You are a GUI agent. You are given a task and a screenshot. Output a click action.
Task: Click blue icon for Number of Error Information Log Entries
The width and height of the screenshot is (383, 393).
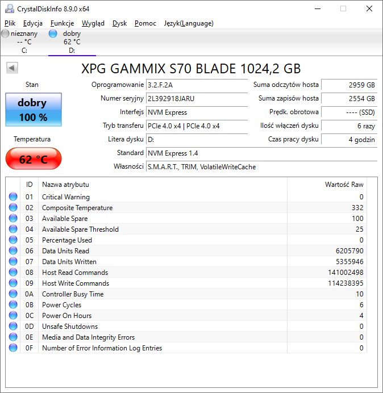tap(13, 348)
